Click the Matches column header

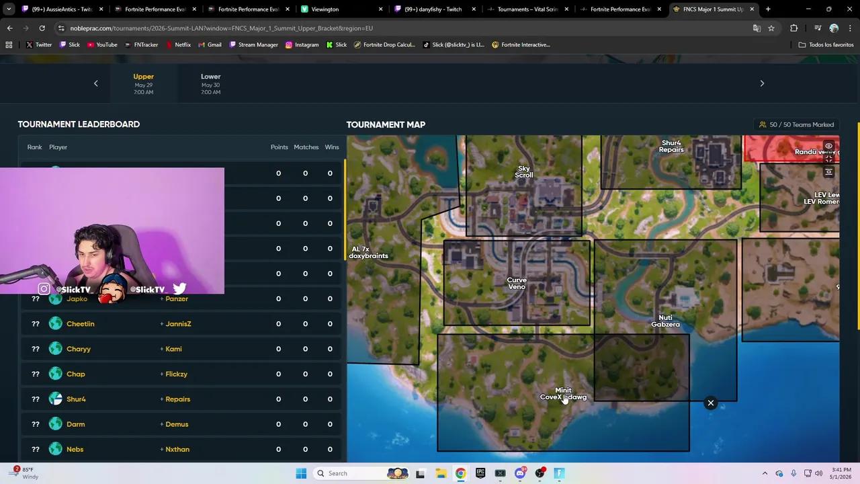(x=306, y=147)
